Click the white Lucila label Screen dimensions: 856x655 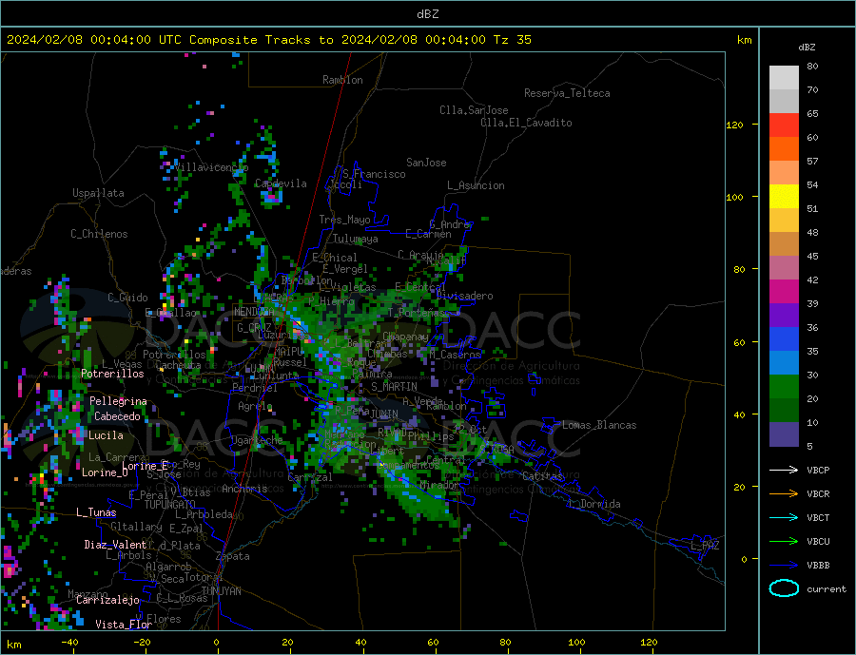106,435
